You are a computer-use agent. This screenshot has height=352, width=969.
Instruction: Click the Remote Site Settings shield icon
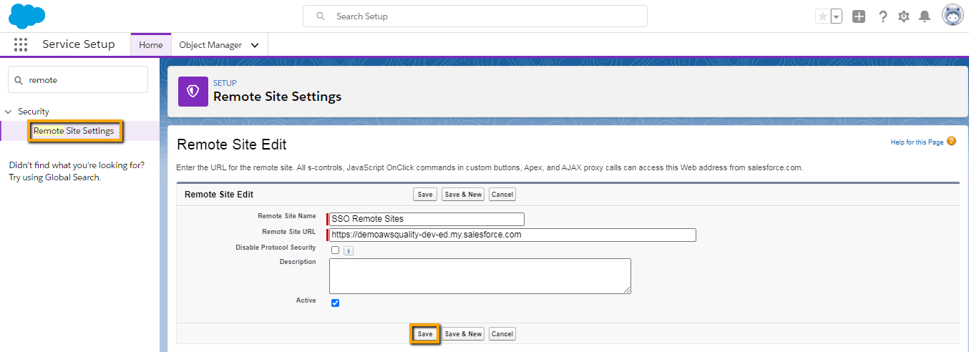coord(193,91)
